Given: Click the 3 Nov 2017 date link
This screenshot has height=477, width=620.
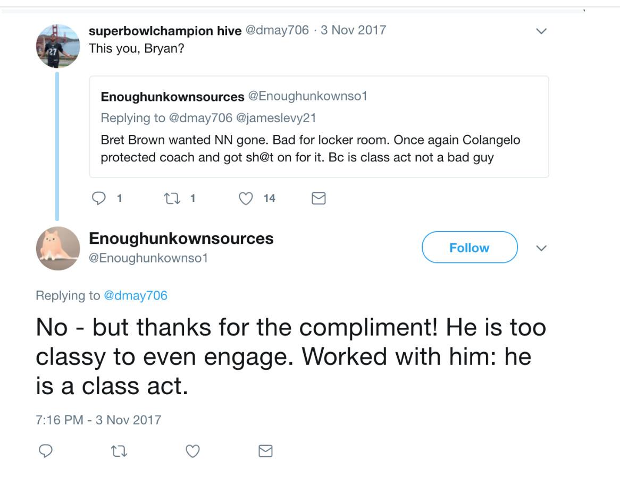Looking at the screenshot, I should click(353, 30).
